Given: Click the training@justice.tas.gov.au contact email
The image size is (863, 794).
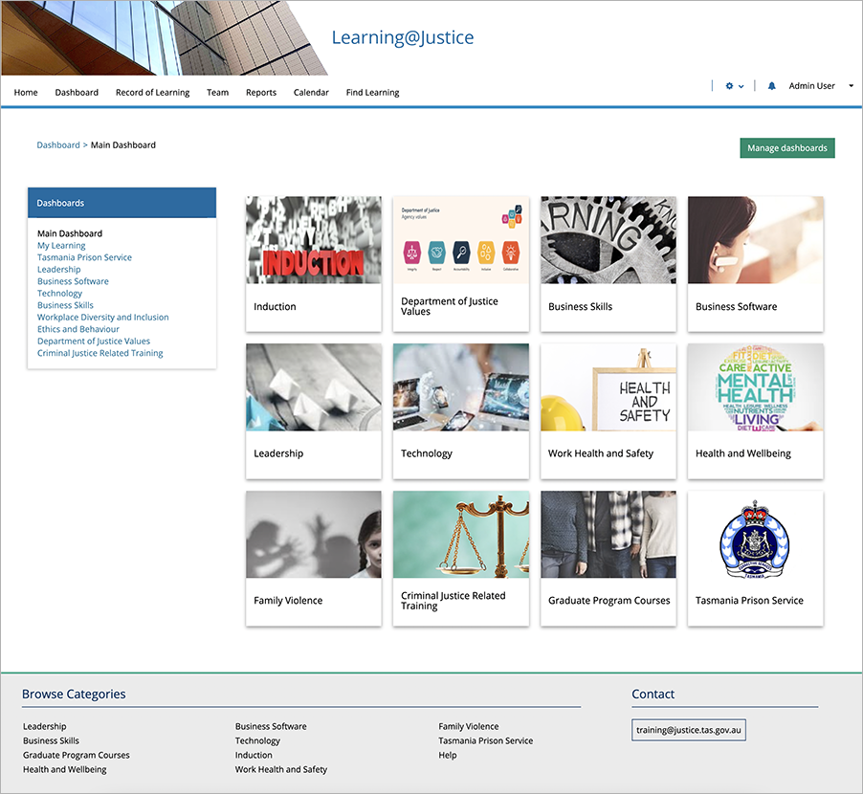Looking at the screenshot, I should (x=688, y=731).
